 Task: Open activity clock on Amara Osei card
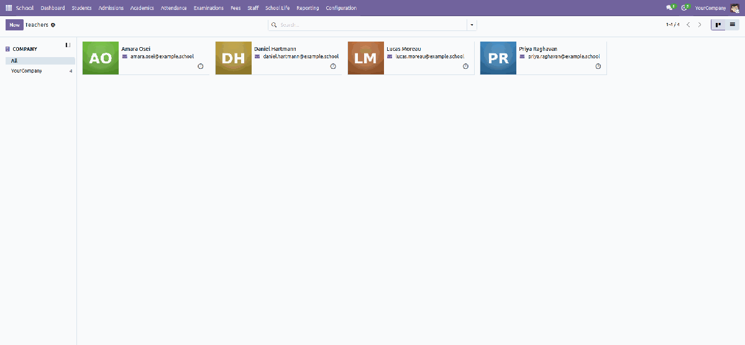point(201,66)
